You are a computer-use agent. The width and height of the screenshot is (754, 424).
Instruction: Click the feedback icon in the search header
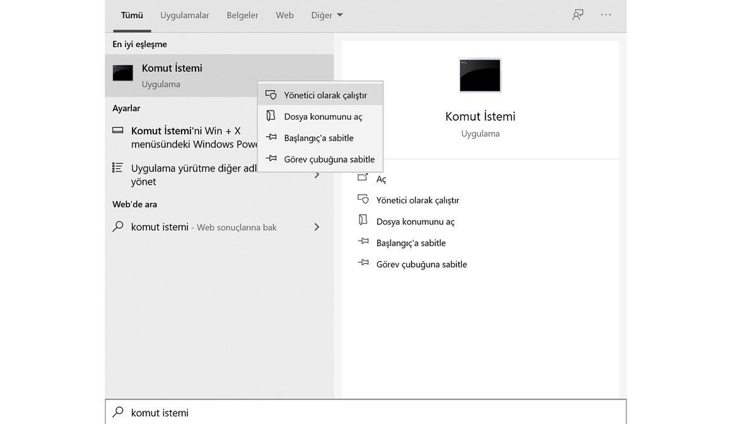577,14
